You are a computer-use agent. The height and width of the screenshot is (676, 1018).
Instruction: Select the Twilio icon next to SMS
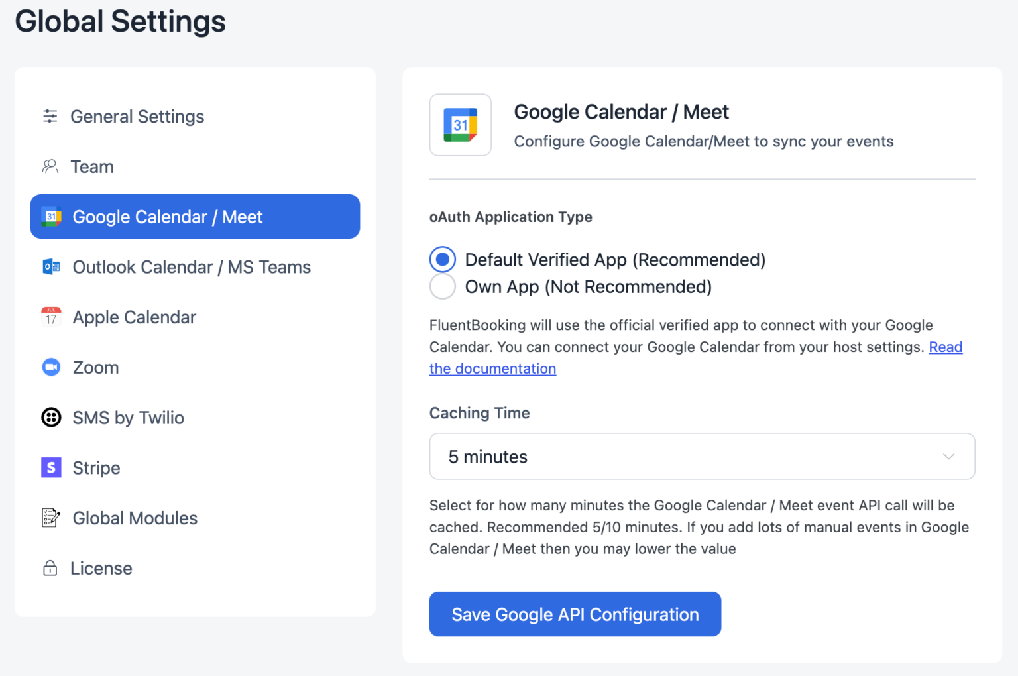(x=50, y=418)
